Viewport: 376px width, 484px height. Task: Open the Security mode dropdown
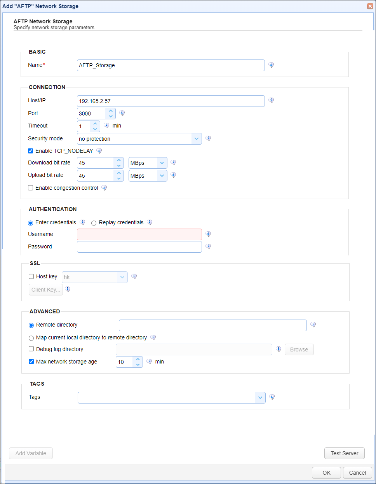pos(197,138)
